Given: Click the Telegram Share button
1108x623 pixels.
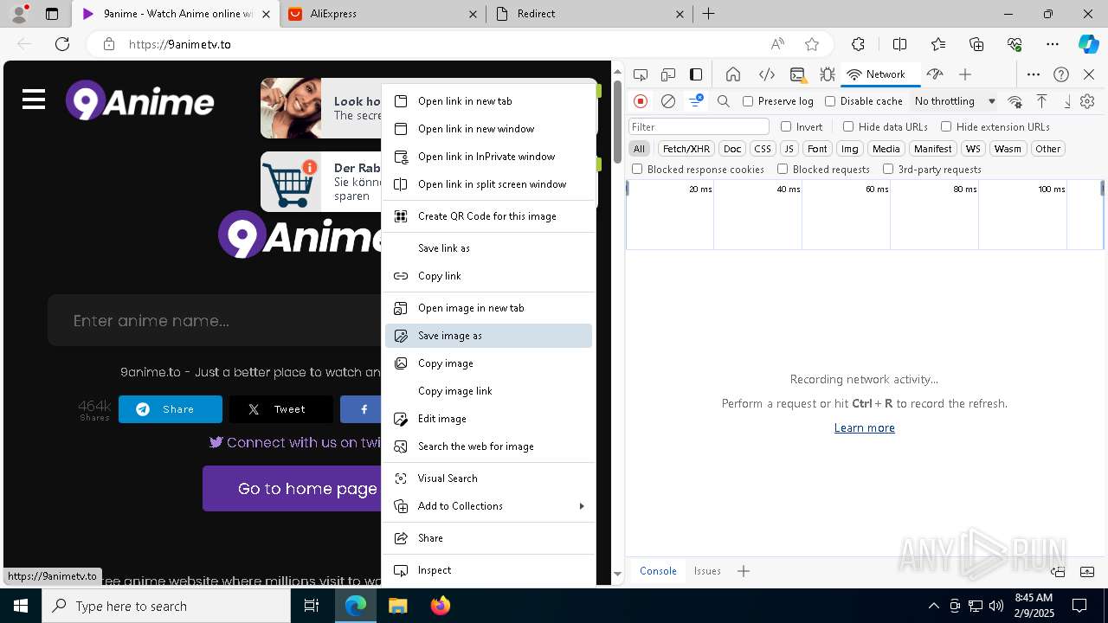Looking at the screenshot, I should 171,409.
